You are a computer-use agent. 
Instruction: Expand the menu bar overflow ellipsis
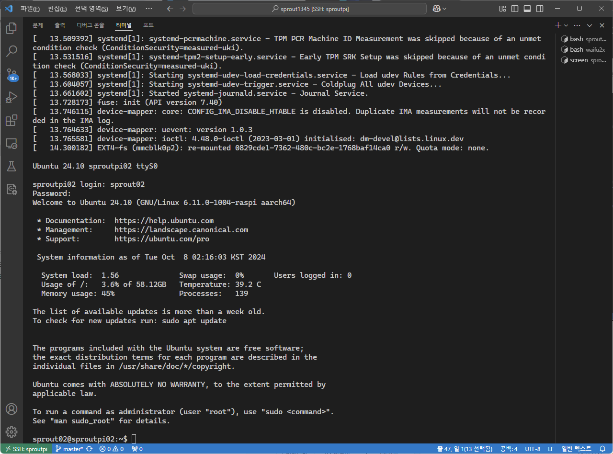coord(149,9)
